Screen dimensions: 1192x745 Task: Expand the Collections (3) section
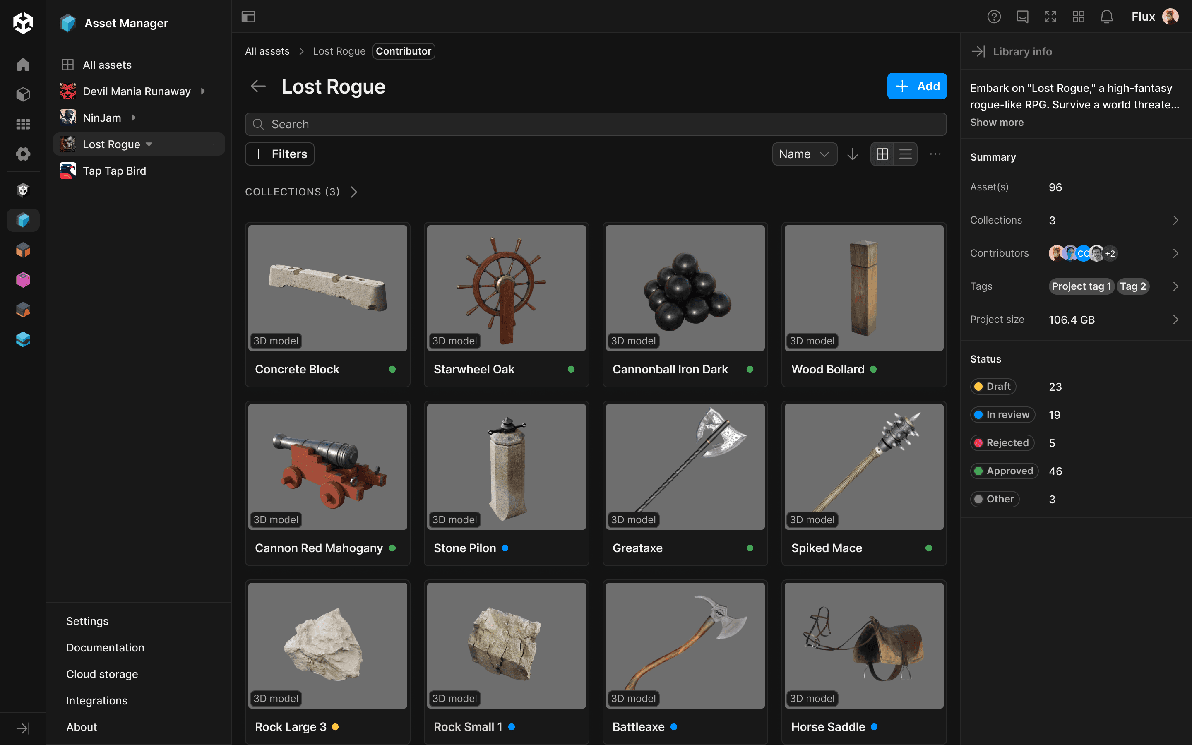[353, 192]
